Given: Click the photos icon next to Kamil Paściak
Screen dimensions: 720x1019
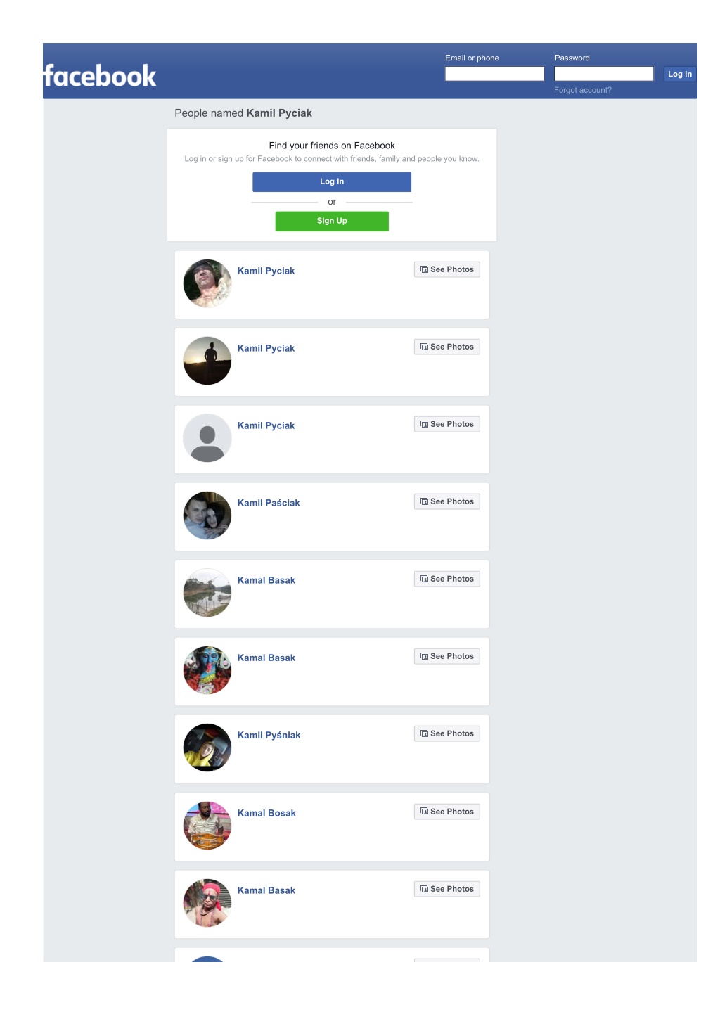Looking at the screenshot, I should (424, 501).
